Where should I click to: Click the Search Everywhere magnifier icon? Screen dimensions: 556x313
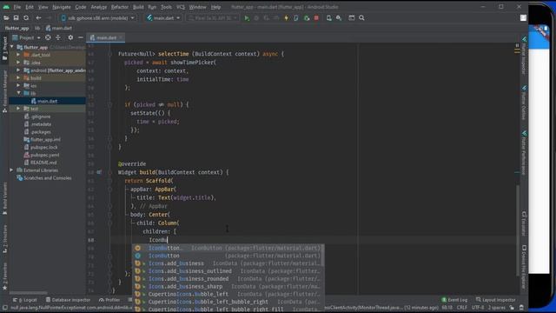[361, 17]
